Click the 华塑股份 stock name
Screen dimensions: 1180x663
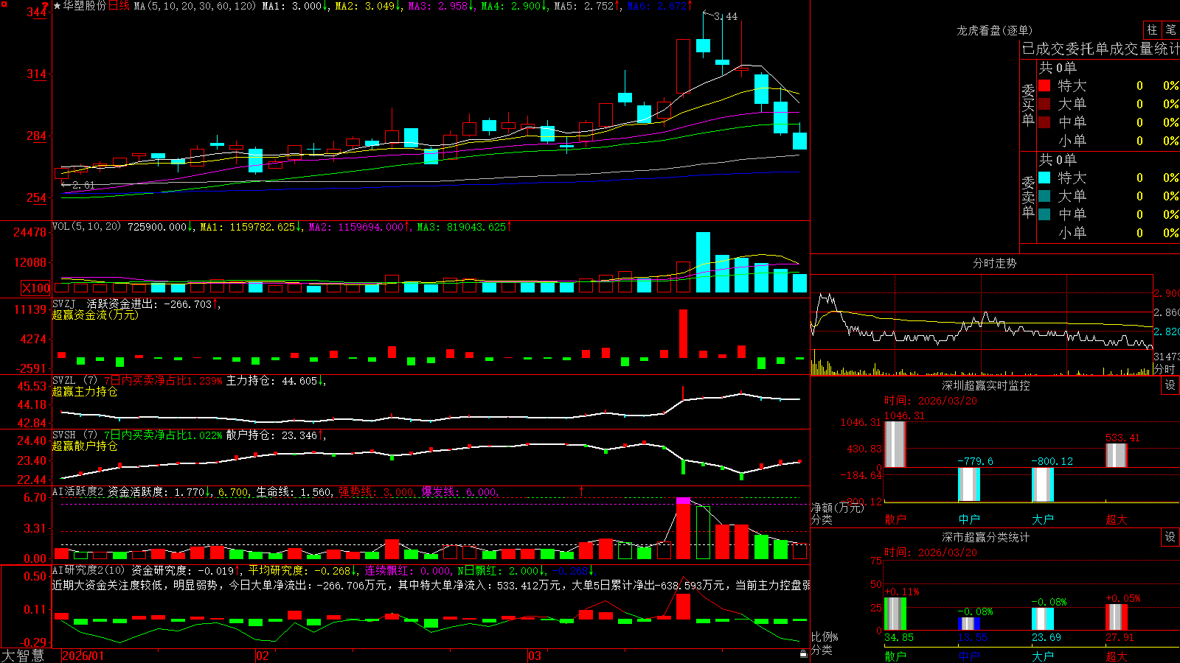tap(84, 6)
